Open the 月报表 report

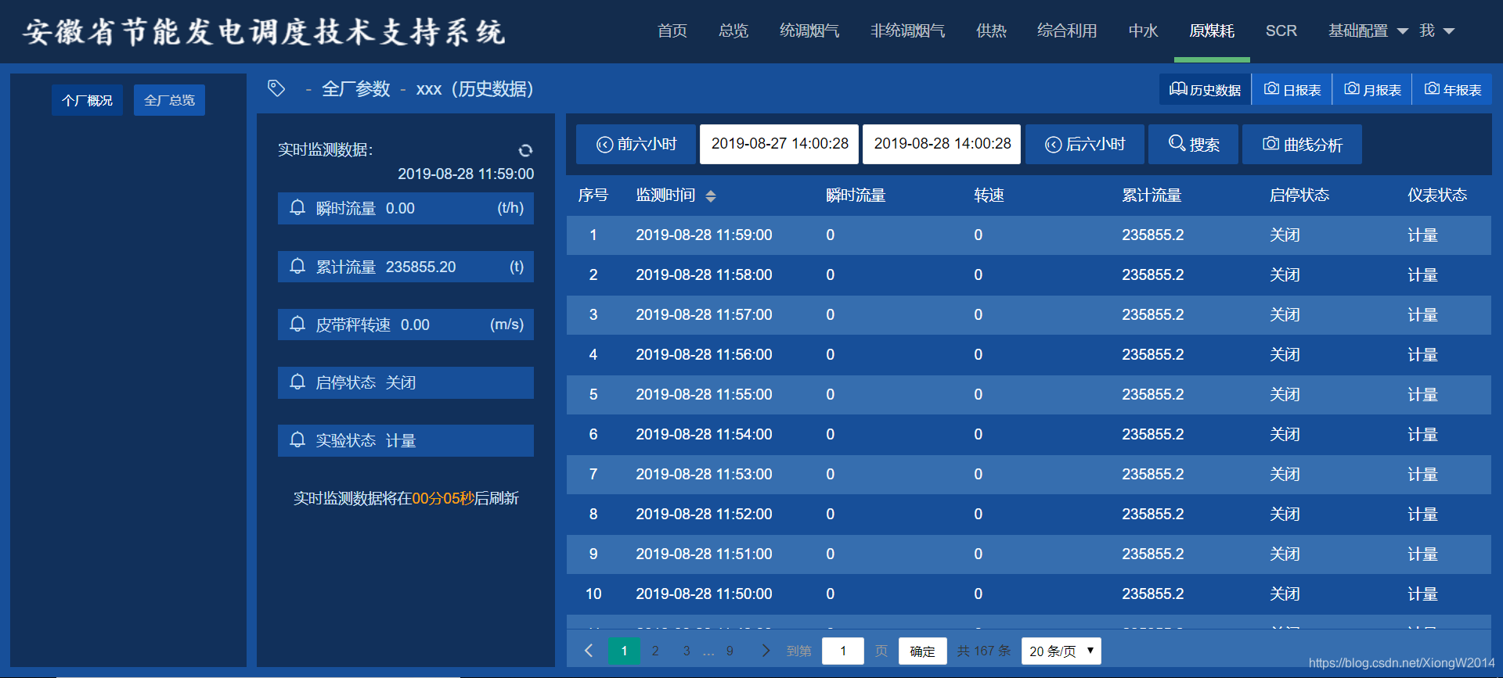click(x=1372, y=89)
